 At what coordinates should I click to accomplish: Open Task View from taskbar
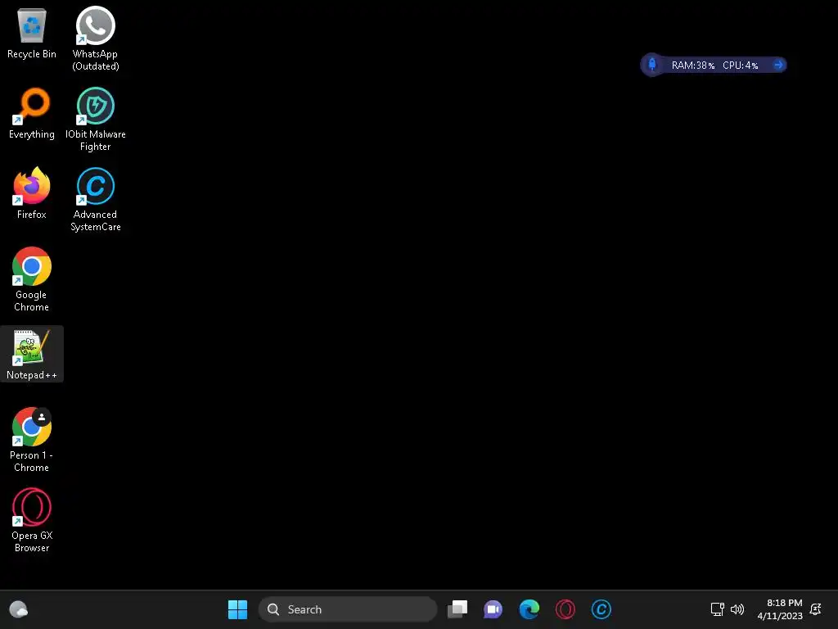click(x=457, y=609)
